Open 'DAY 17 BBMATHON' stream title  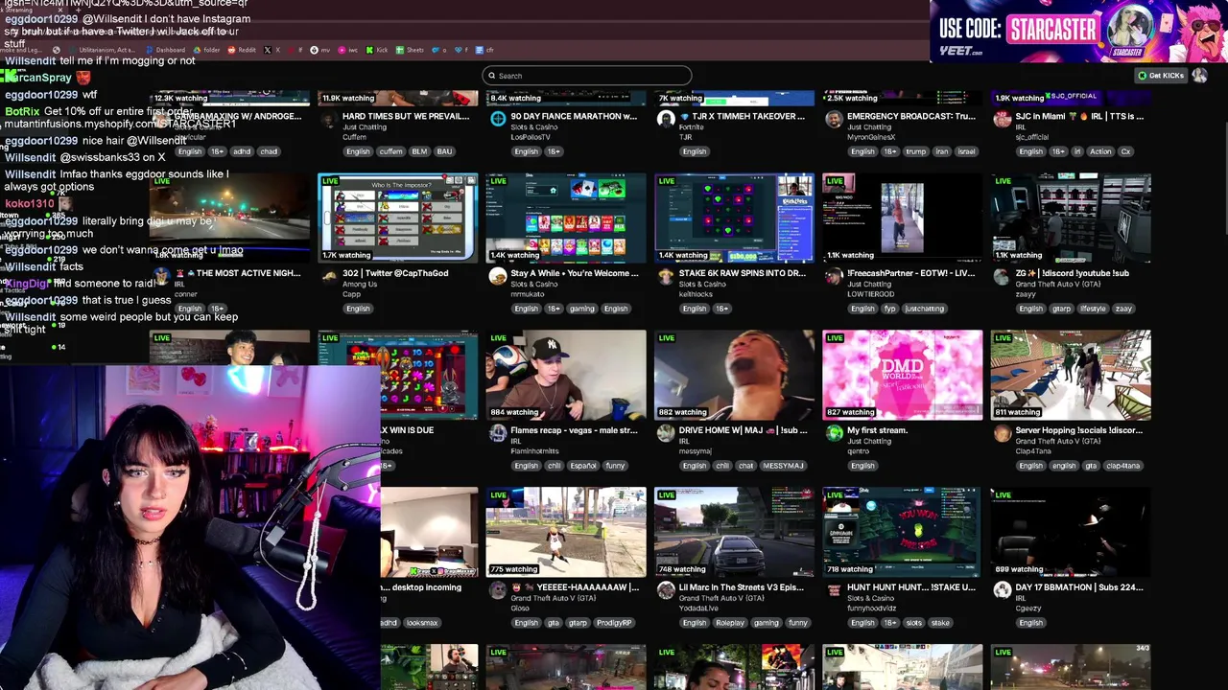point(1079,587)
